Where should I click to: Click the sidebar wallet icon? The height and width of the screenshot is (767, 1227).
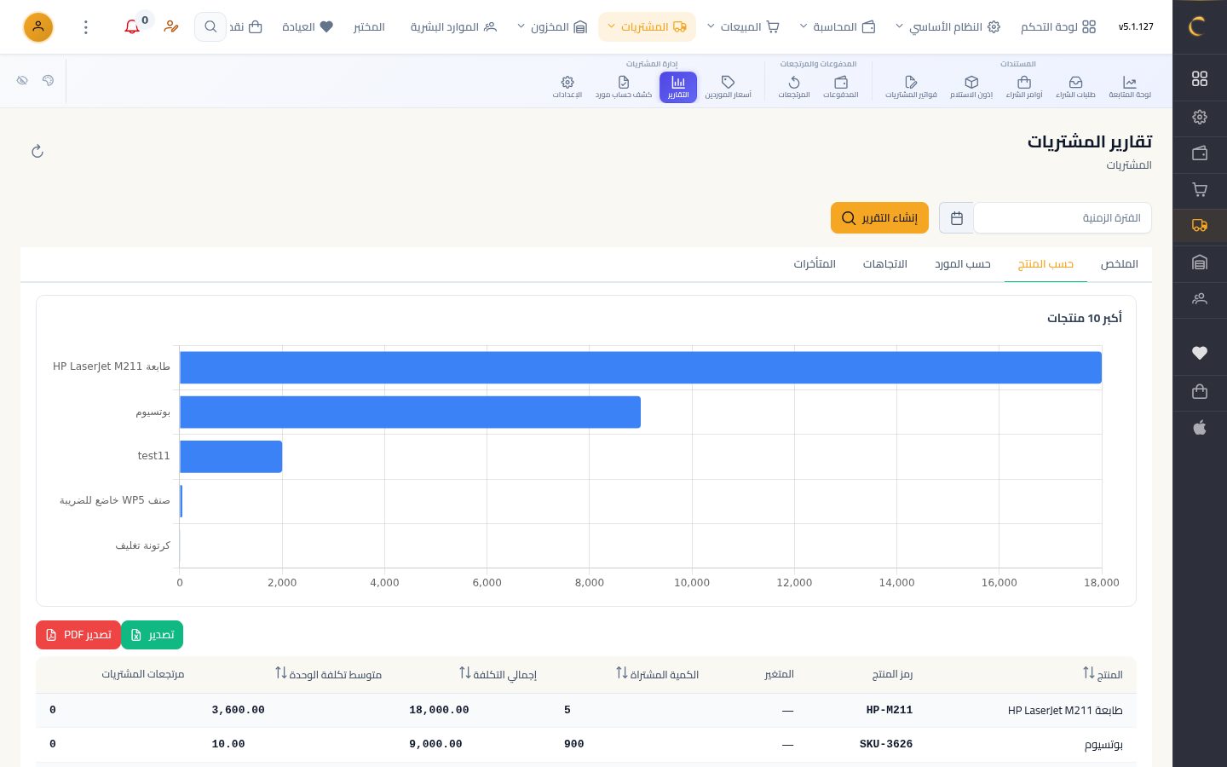click(x=1200, y=153)
